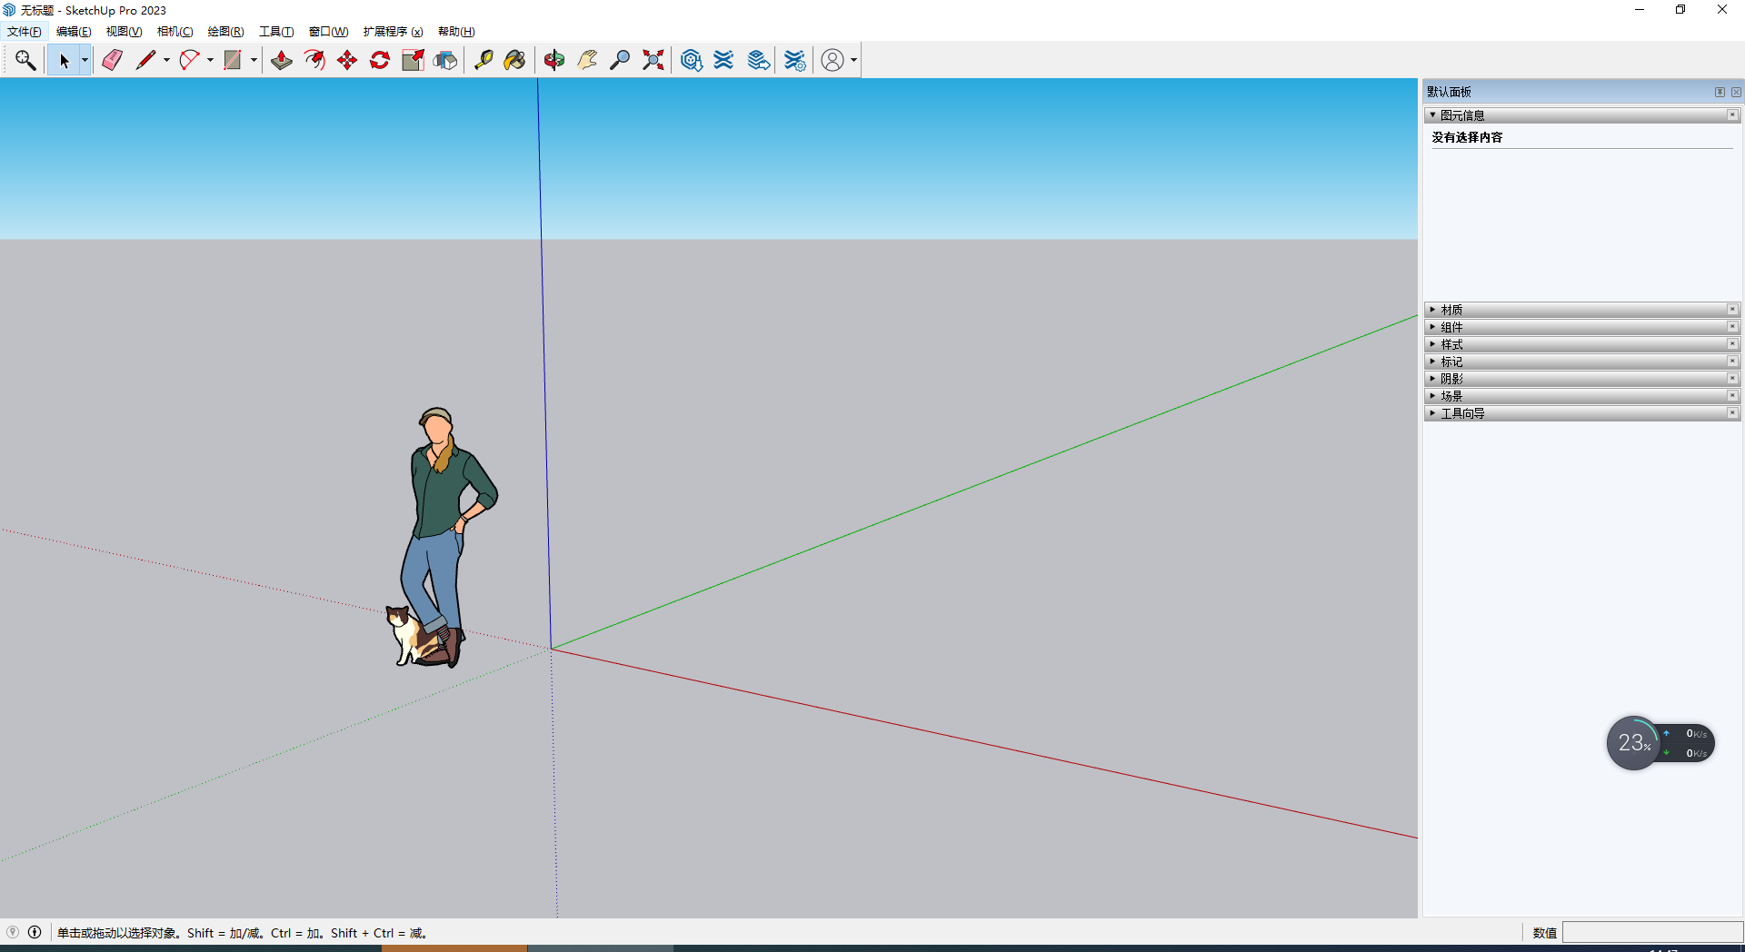Choose the Zoom magnifier tool
Screen dimensions: 1745x952
point(620,60)
